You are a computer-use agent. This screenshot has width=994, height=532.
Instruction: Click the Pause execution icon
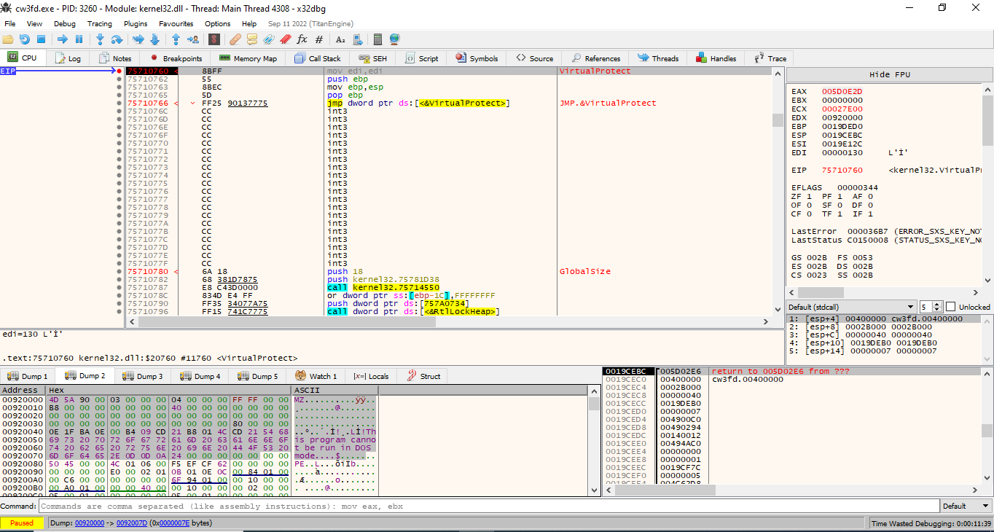click(x=79, y=39)
